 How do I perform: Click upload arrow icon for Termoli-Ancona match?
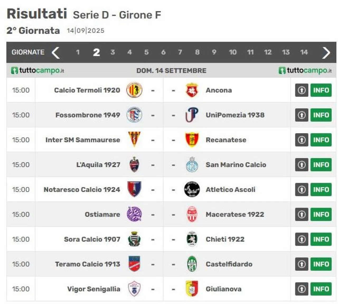pos(302,90)
